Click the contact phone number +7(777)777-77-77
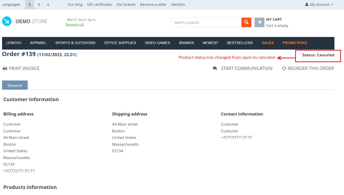The width and height of the screenshot is (344, 195). coord(236,138)
